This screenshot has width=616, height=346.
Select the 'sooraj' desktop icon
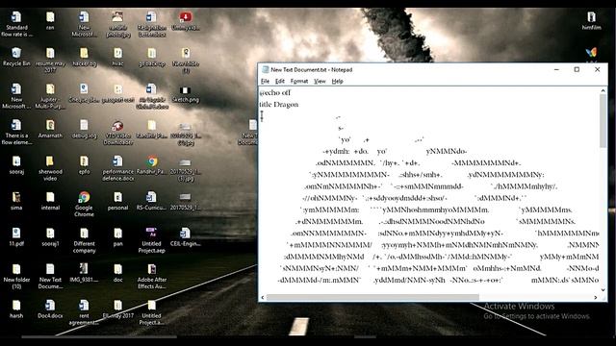coord(16,164)
